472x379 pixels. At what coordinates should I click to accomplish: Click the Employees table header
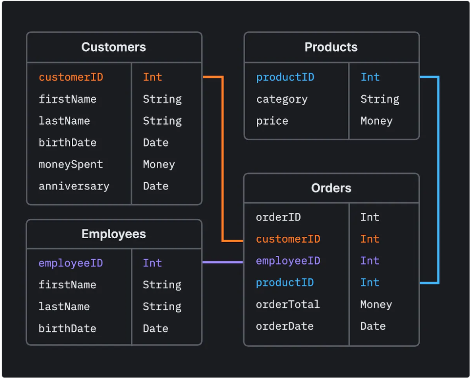pyautogui.click(x=113, y=233)
